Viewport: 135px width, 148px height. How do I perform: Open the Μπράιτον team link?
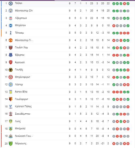(20, 25)
